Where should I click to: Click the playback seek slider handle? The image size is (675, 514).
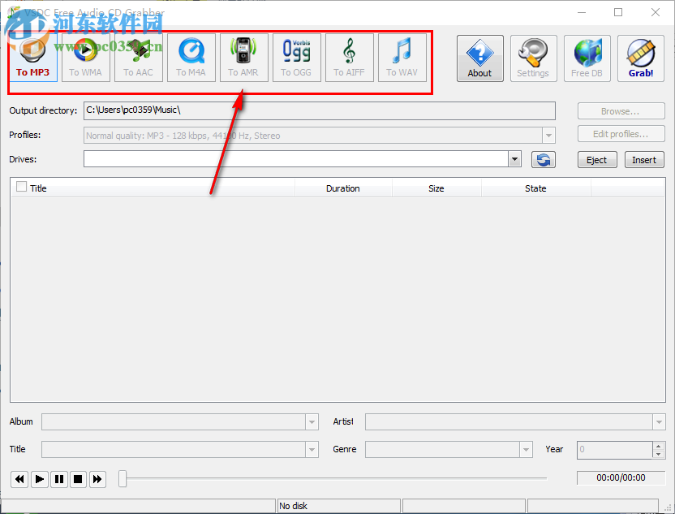point(123,479)
